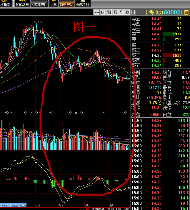Click the 08 month marker on time axis

[87, 205]
